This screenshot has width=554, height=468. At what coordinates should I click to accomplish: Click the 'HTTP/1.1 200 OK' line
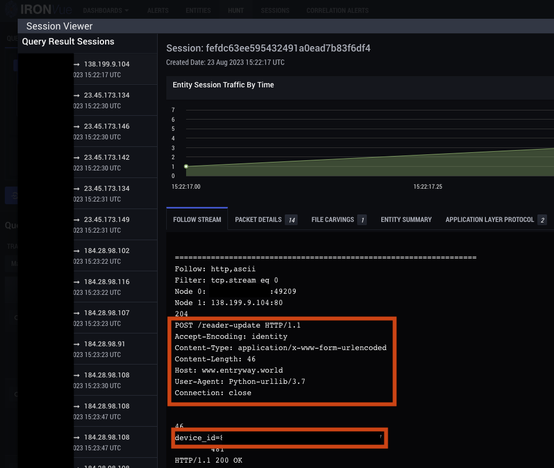(x=209, y=460)
